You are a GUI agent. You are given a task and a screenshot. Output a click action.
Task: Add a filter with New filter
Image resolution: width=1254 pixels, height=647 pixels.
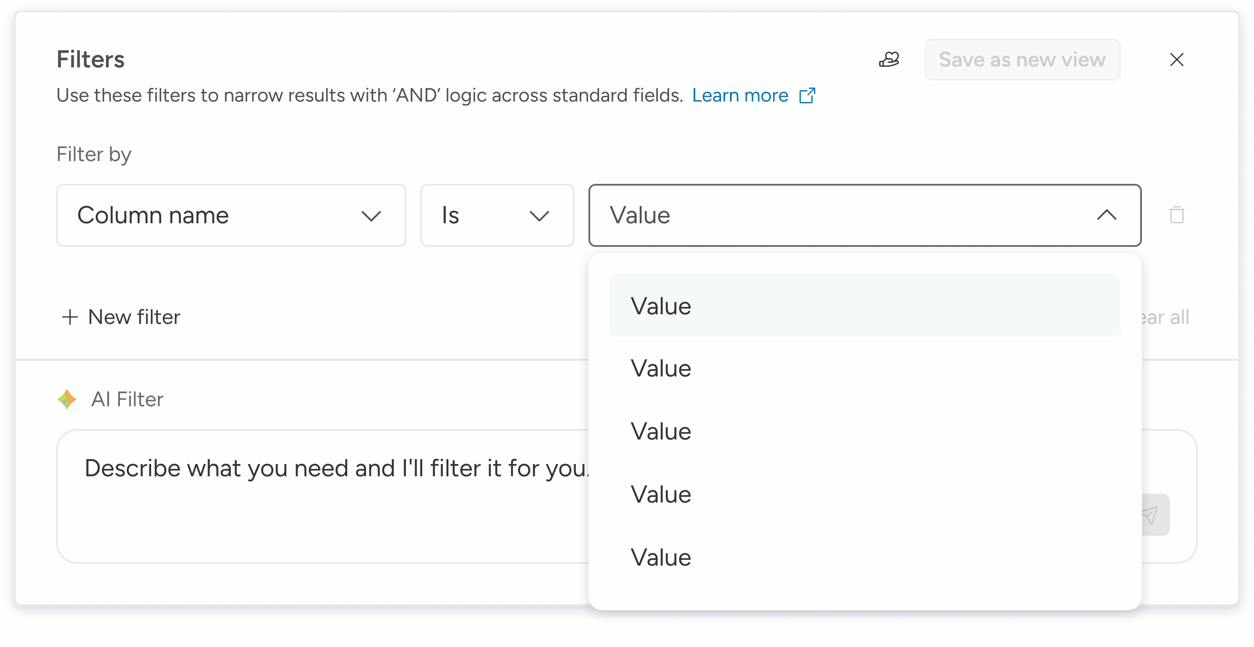click(134, 317)
